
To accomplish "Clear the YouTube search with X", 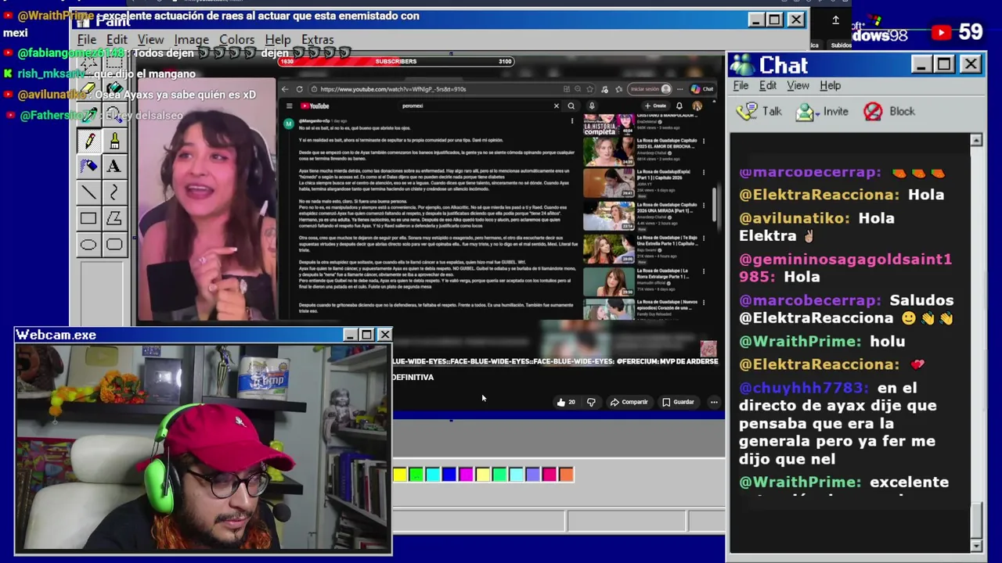I will point(557,106).
